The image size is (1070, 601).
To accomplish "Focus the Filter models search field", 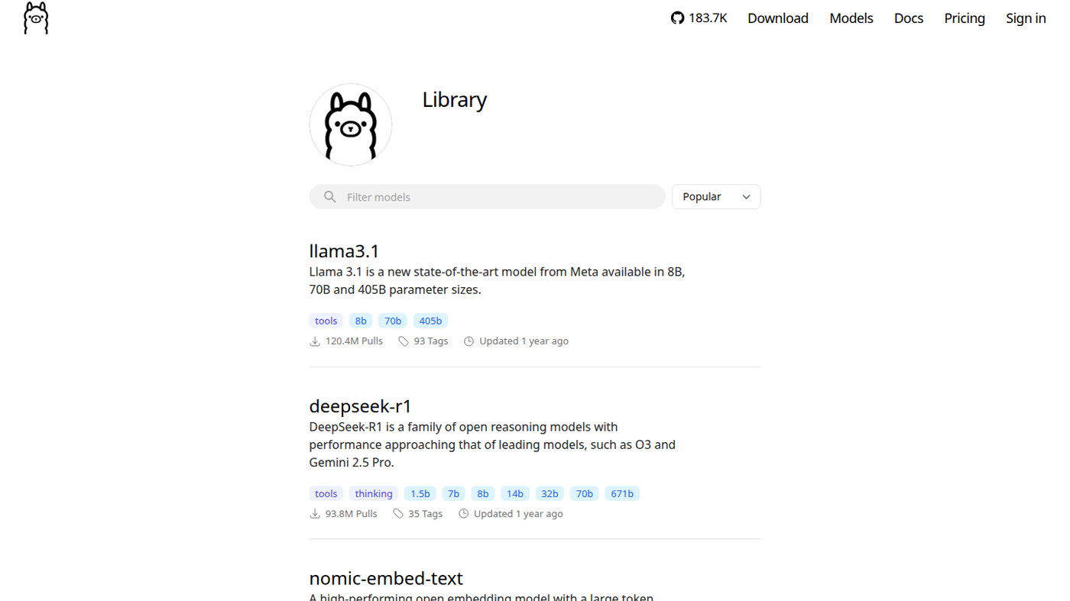I will click(x=487, y=197).
